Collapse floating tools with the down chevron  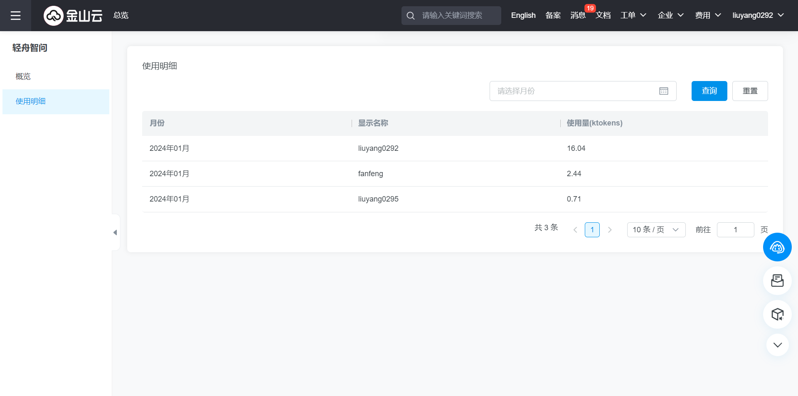tap(777, 345)
